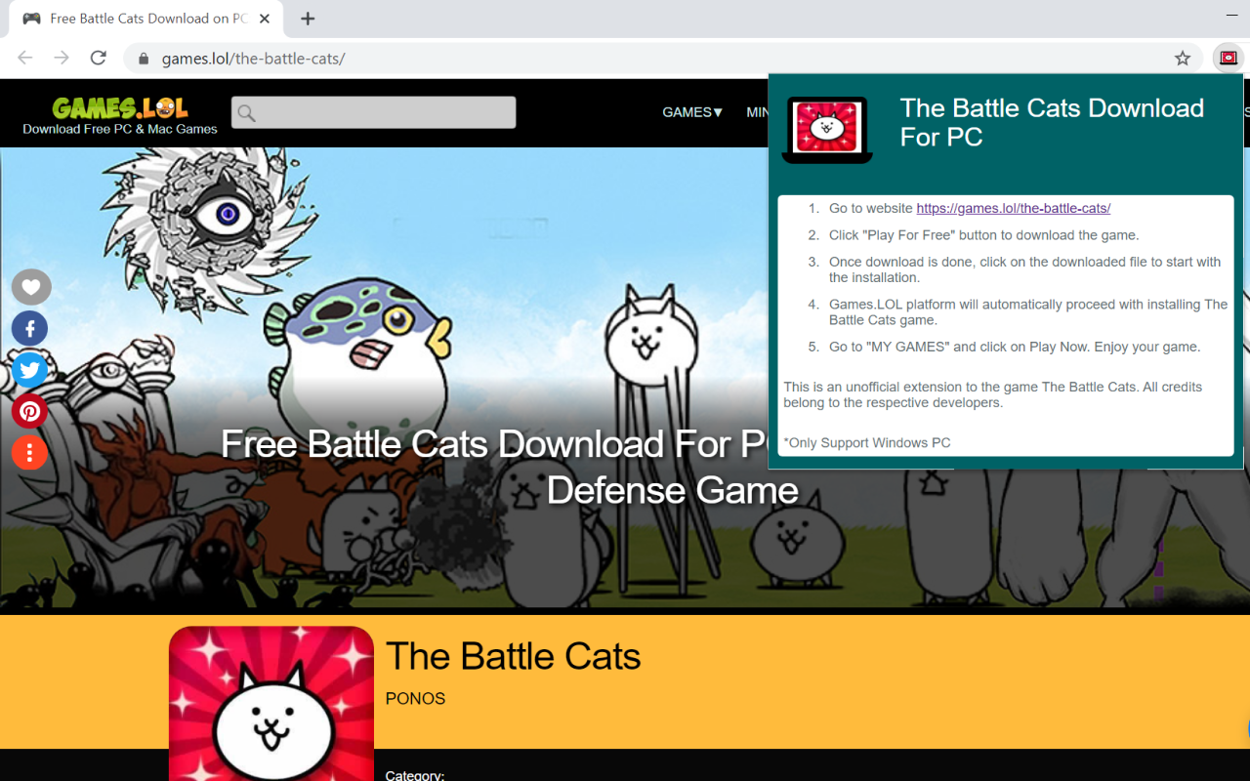Click the Games.LOL logo
Image resolution: width=1250 pixels, height=781 pixels.
click(120, 107)
